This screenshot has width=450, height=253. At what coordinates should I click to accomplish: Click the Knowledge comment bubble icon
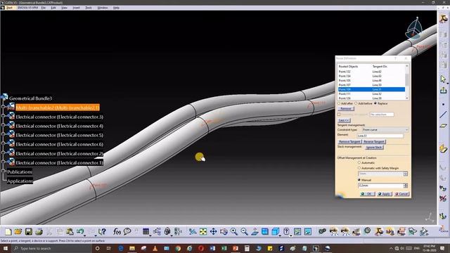pos(127,231)
